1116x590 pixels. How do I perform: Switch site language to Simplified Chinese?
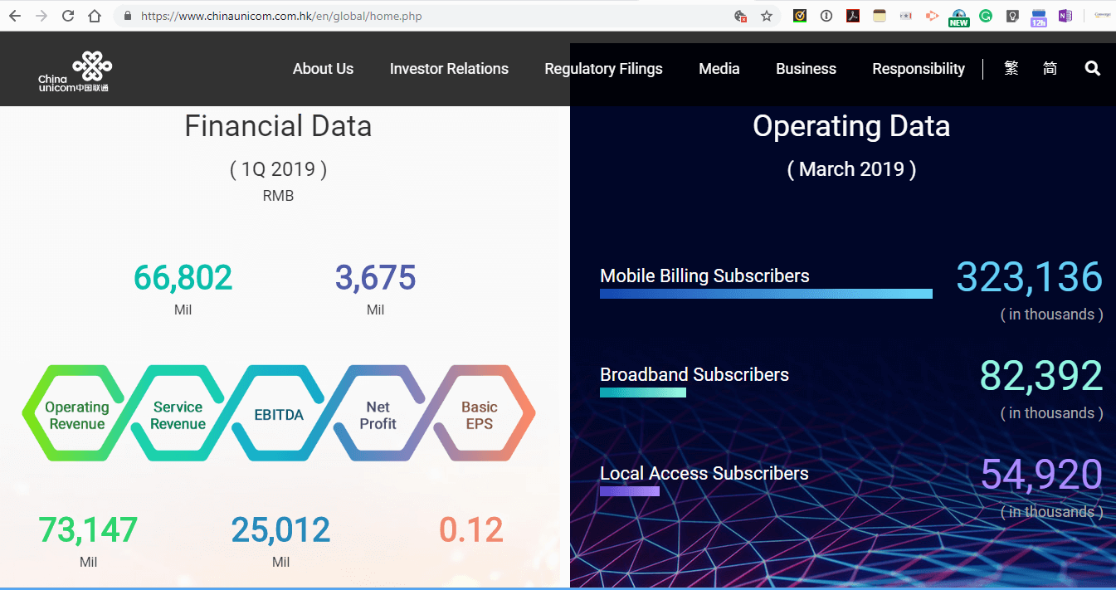1050,69
